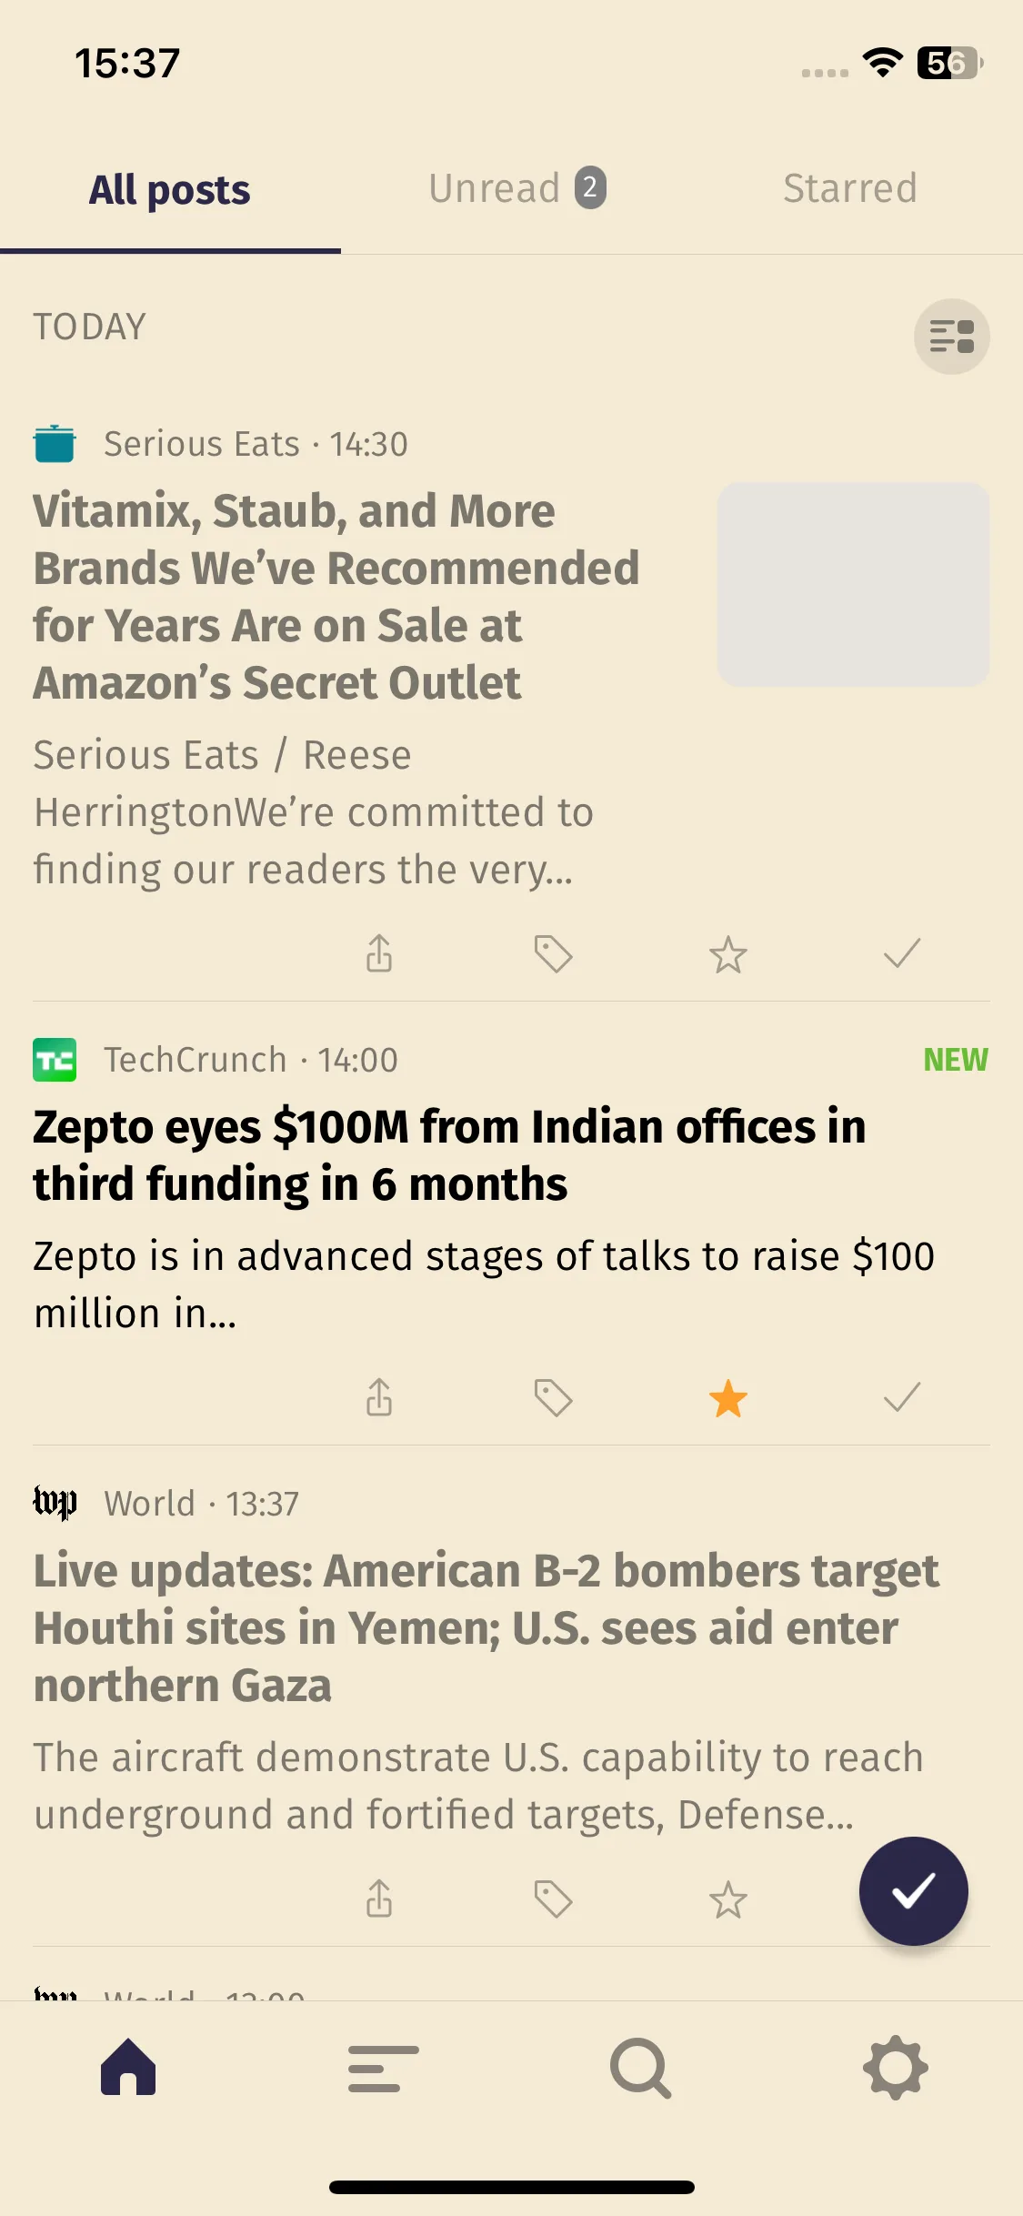
Task: Switch to the Unread tab
Action: click(517, 188)
